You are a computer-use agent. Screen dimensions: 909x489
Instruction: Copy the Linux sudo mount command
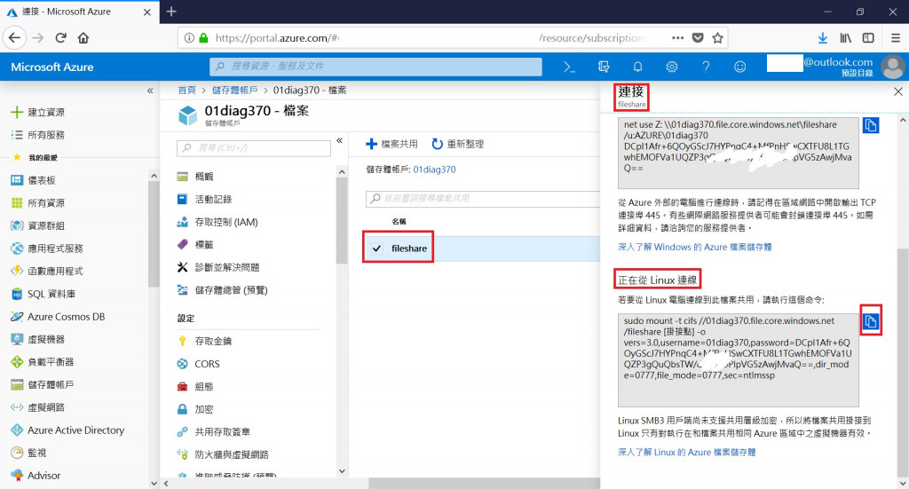coord(871,321)
